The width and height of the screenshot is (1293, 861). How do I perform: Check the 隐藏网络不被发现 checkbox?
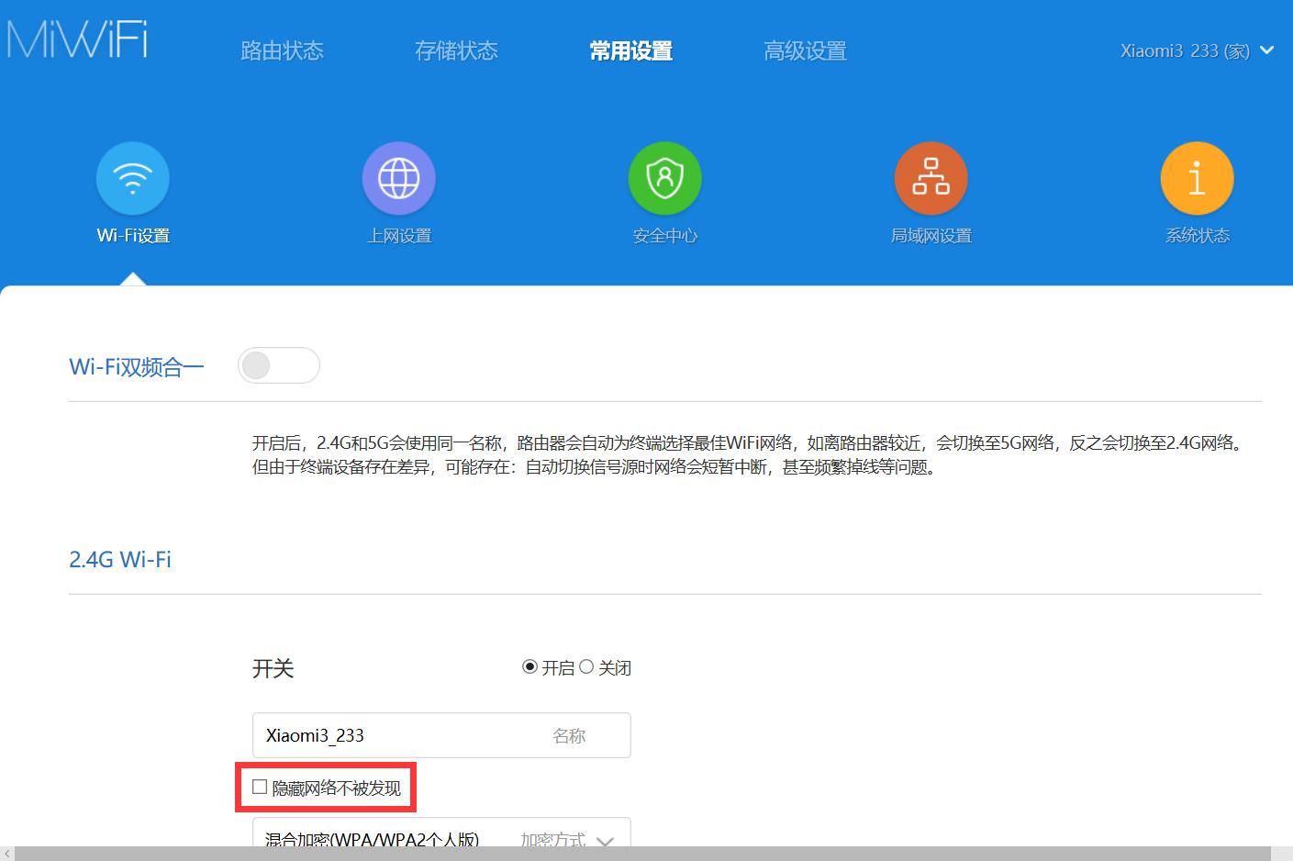(258, 786)
